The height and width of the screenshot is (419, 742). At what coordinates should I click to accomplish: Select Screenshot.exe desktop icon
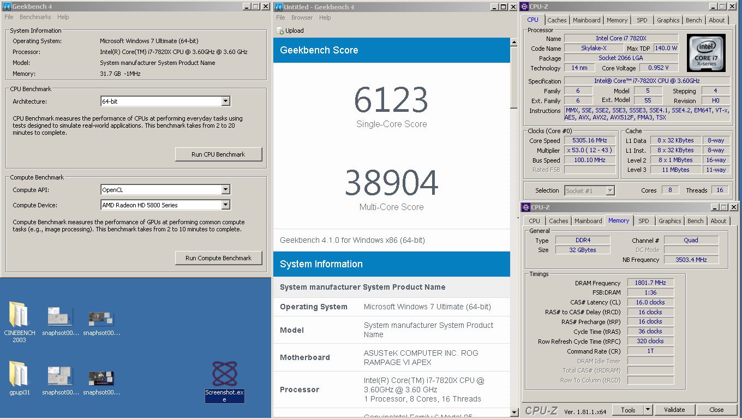click(x=224, y=374)
